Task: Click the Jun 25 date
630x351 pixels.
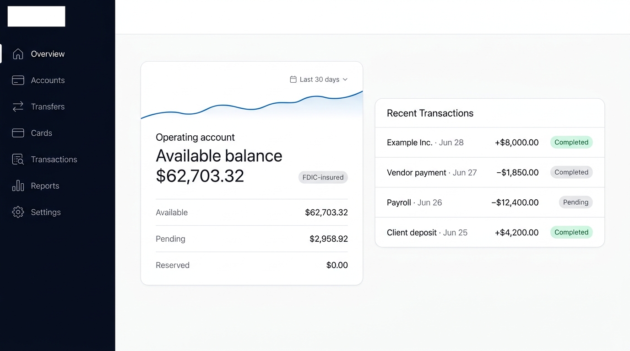Action: click(x=455, y=233)
